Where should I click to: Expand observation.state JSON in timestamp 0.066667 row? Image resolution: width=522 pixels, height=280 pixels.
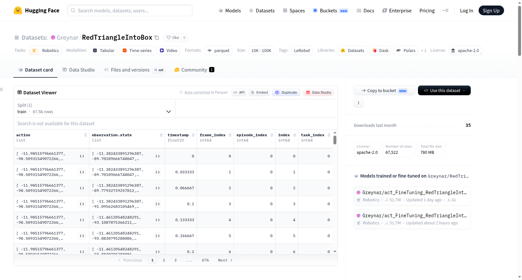tap(158, 188)
